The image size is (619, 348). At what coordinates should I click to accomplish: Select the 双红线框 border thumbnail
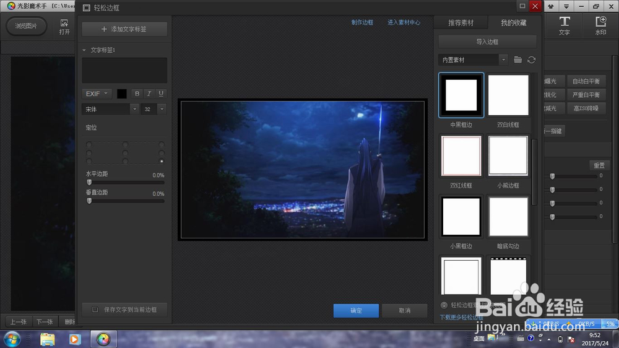click(x=461, y=156)
